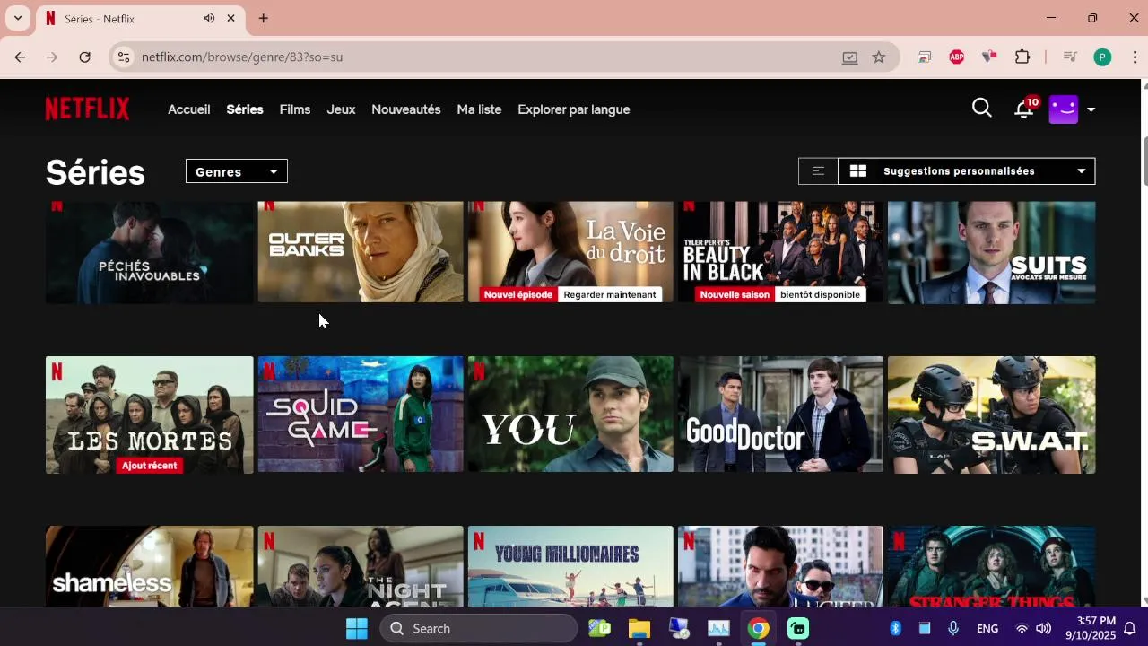Click the Netflix logo
The image size is (1148, 646).
tap(87, 109)
